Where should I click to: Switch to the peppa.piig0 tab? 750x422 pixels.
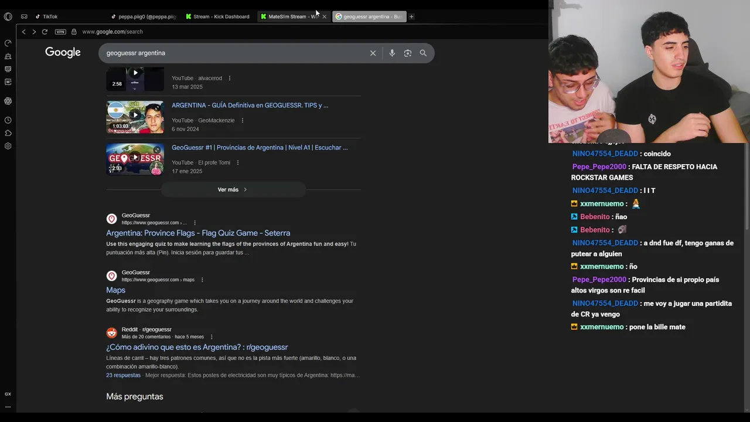coord(144,16)
